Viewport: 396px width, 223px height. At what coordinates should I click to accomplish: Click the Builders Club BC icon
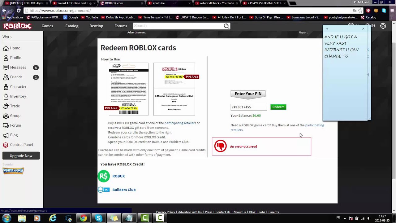(x=104, y=190)
